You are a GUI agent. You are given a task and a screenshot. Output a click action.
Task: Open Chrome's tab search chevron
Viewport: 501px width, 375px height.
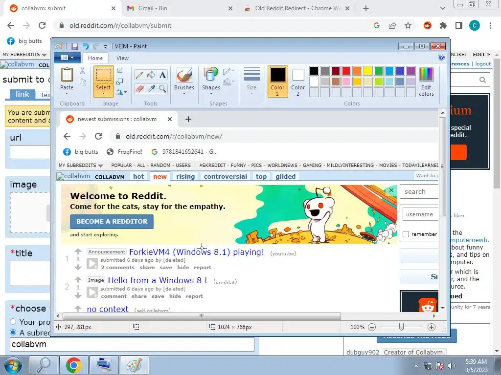(x=442, y=9)
